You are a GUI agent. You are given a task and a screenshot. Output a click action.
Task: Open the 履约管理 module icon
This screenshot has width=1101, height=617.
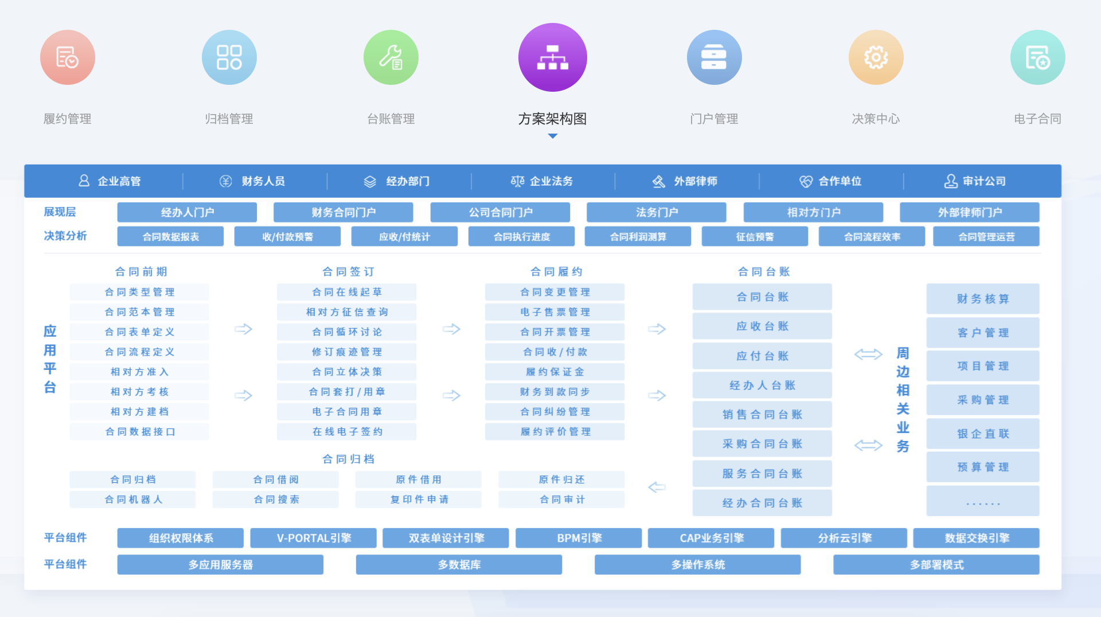67,57
